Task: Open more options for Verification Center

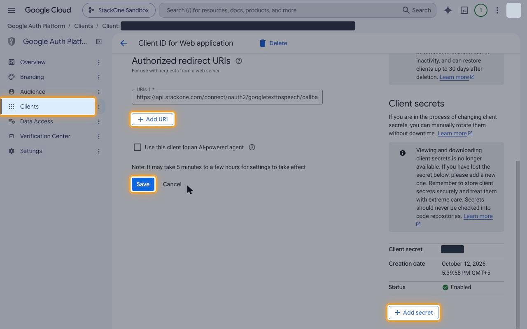Action: coord(99,136)
